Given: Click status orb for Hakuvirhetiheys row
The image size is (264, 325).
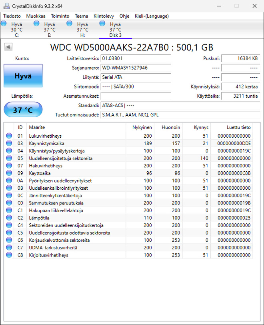Looking at the screenshot, I should click(x=9, y=166).
